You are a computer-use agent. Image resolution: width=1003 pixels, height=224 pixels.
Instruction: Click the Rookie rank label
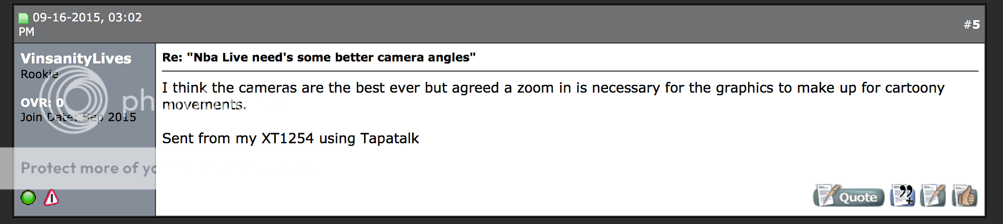click(39, 74)
